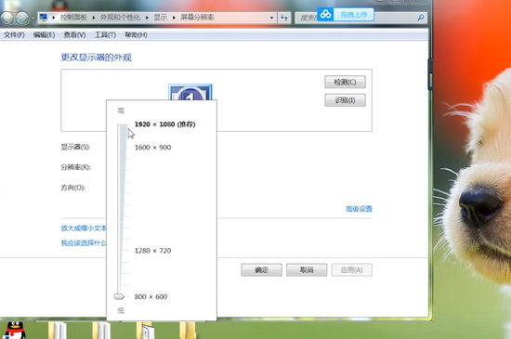Click the forward navigation arrow button
The image size is (511, 339).
point(22,18)
